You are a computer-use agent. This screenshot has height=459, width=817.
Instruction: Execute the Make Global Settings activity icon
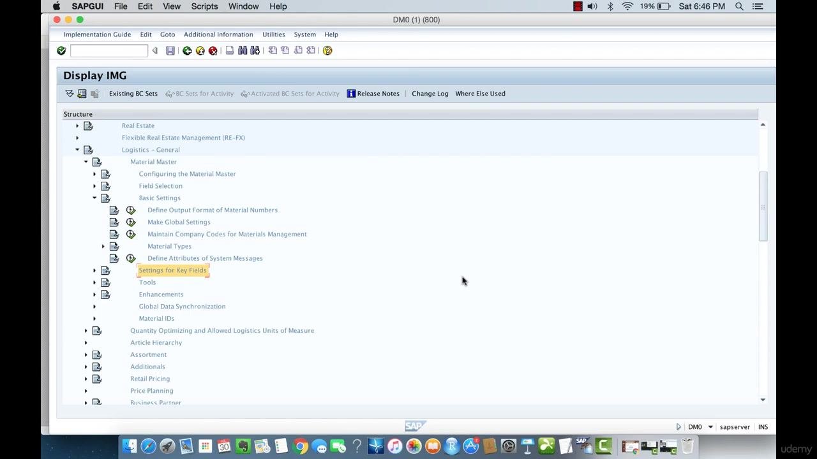[x=131, y=222]
